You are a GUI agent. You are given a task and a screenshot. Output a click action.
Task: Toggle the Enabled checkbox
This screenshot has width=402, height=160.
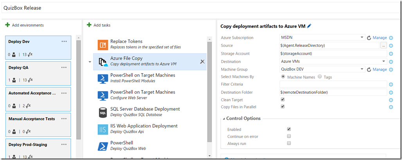click(x=289, y=129)
